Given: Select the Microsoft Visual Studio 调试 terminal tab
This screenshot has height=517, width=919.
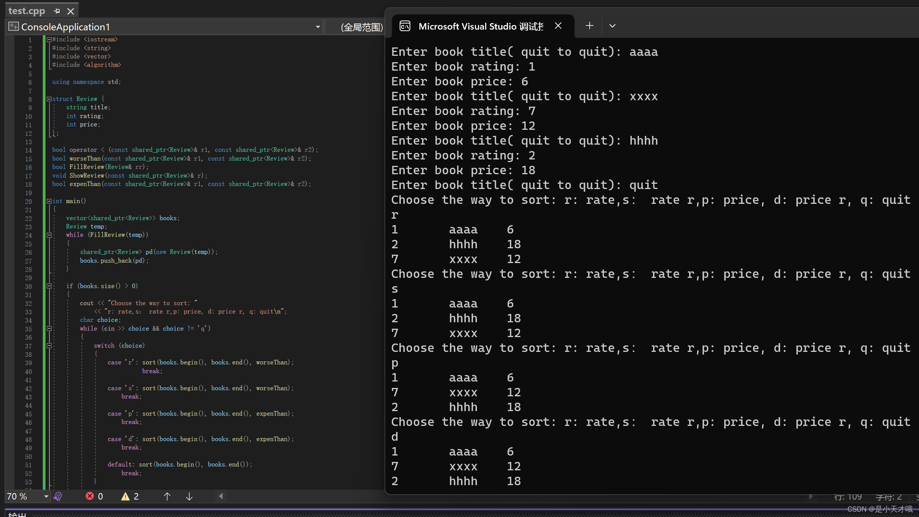Looking at the screenshot, I should point(481,26).
